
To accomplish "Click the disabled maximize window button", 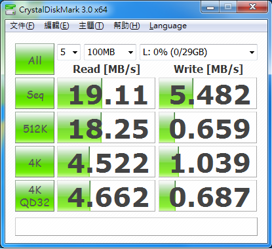I will point(228,7).
